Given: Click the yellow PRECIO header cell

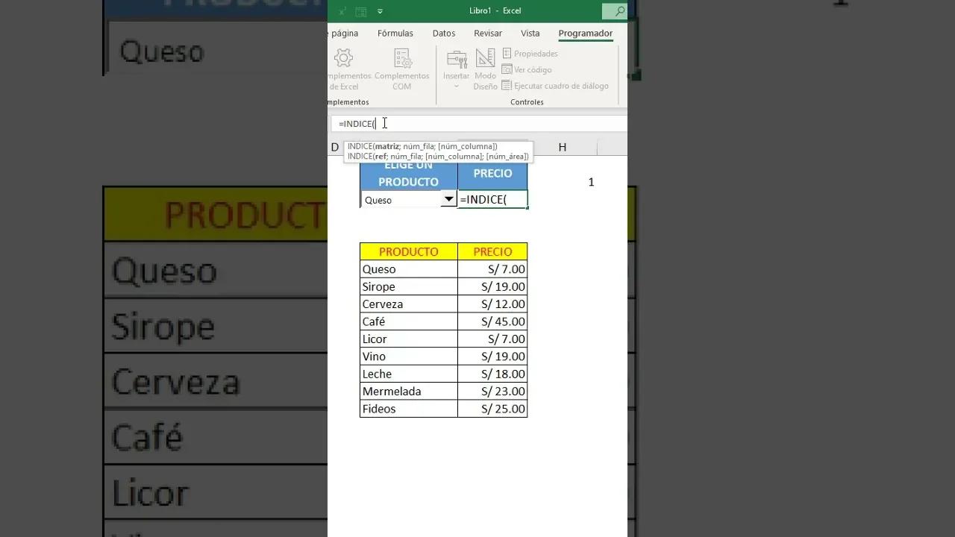Looking at the screenshot, I should pyautogui.click(x=492, y=251).
